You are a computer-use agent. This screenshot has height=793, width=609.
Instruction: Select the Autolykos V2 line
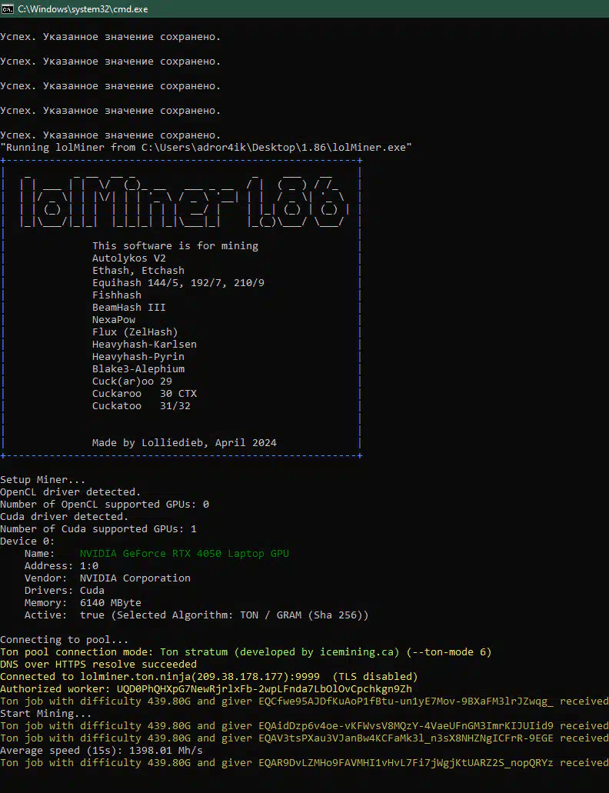pyautogui.click(x=129, y=258)
